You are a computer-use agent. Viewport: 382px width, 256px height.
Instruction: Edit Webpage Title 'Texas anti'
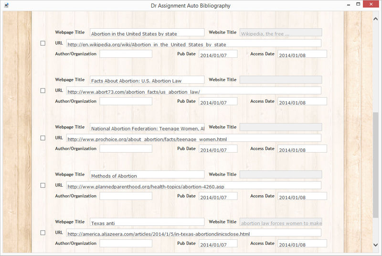tap(147, 222)
